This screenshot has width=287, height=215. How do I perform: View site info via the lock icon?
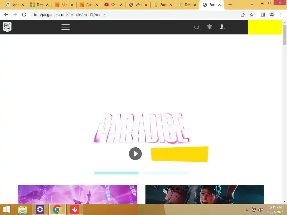click(x=35, y=15)
